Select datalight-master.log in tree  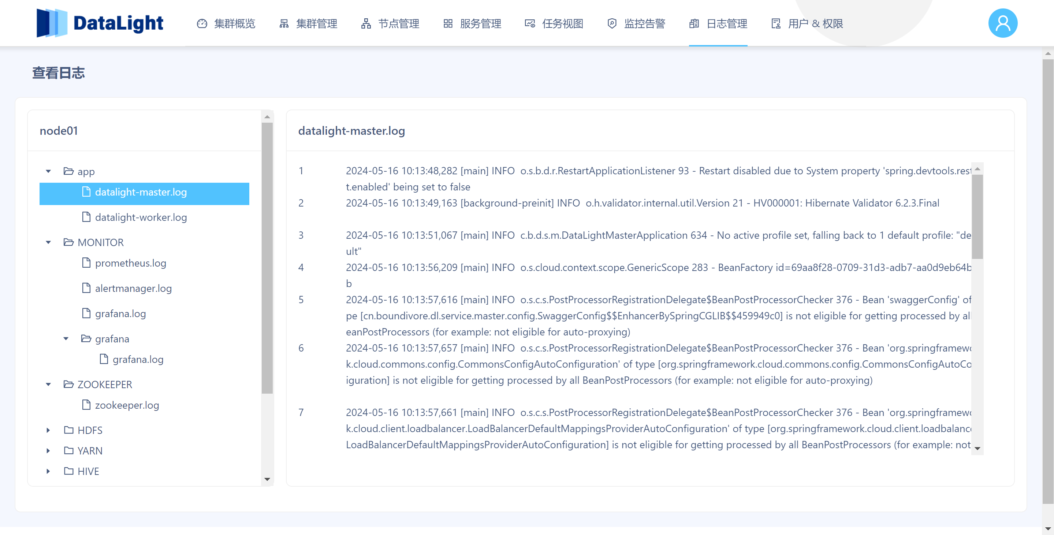[144, 194]
